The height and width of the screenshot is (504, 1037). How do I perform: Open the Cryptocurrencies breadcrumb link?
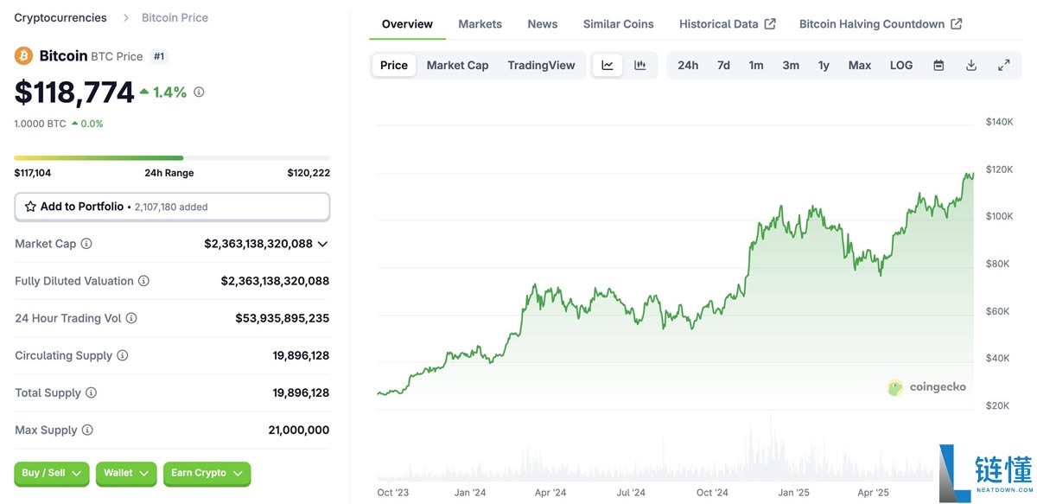[60, 17]
